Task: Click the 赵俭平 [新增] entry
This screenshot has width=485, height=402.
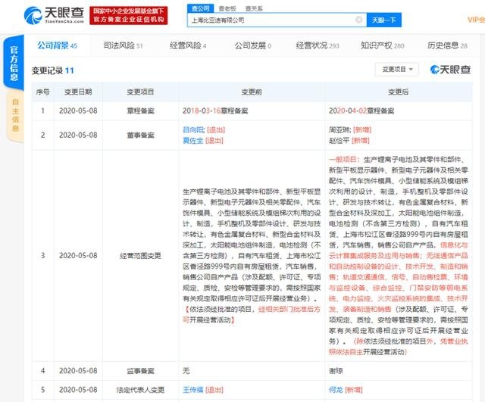Action: [x=349, y=141]
